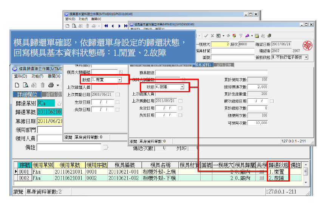Click lookup icon beside 歸還單別 field
This screenshot has width=325, height=208.
point(59,103)
